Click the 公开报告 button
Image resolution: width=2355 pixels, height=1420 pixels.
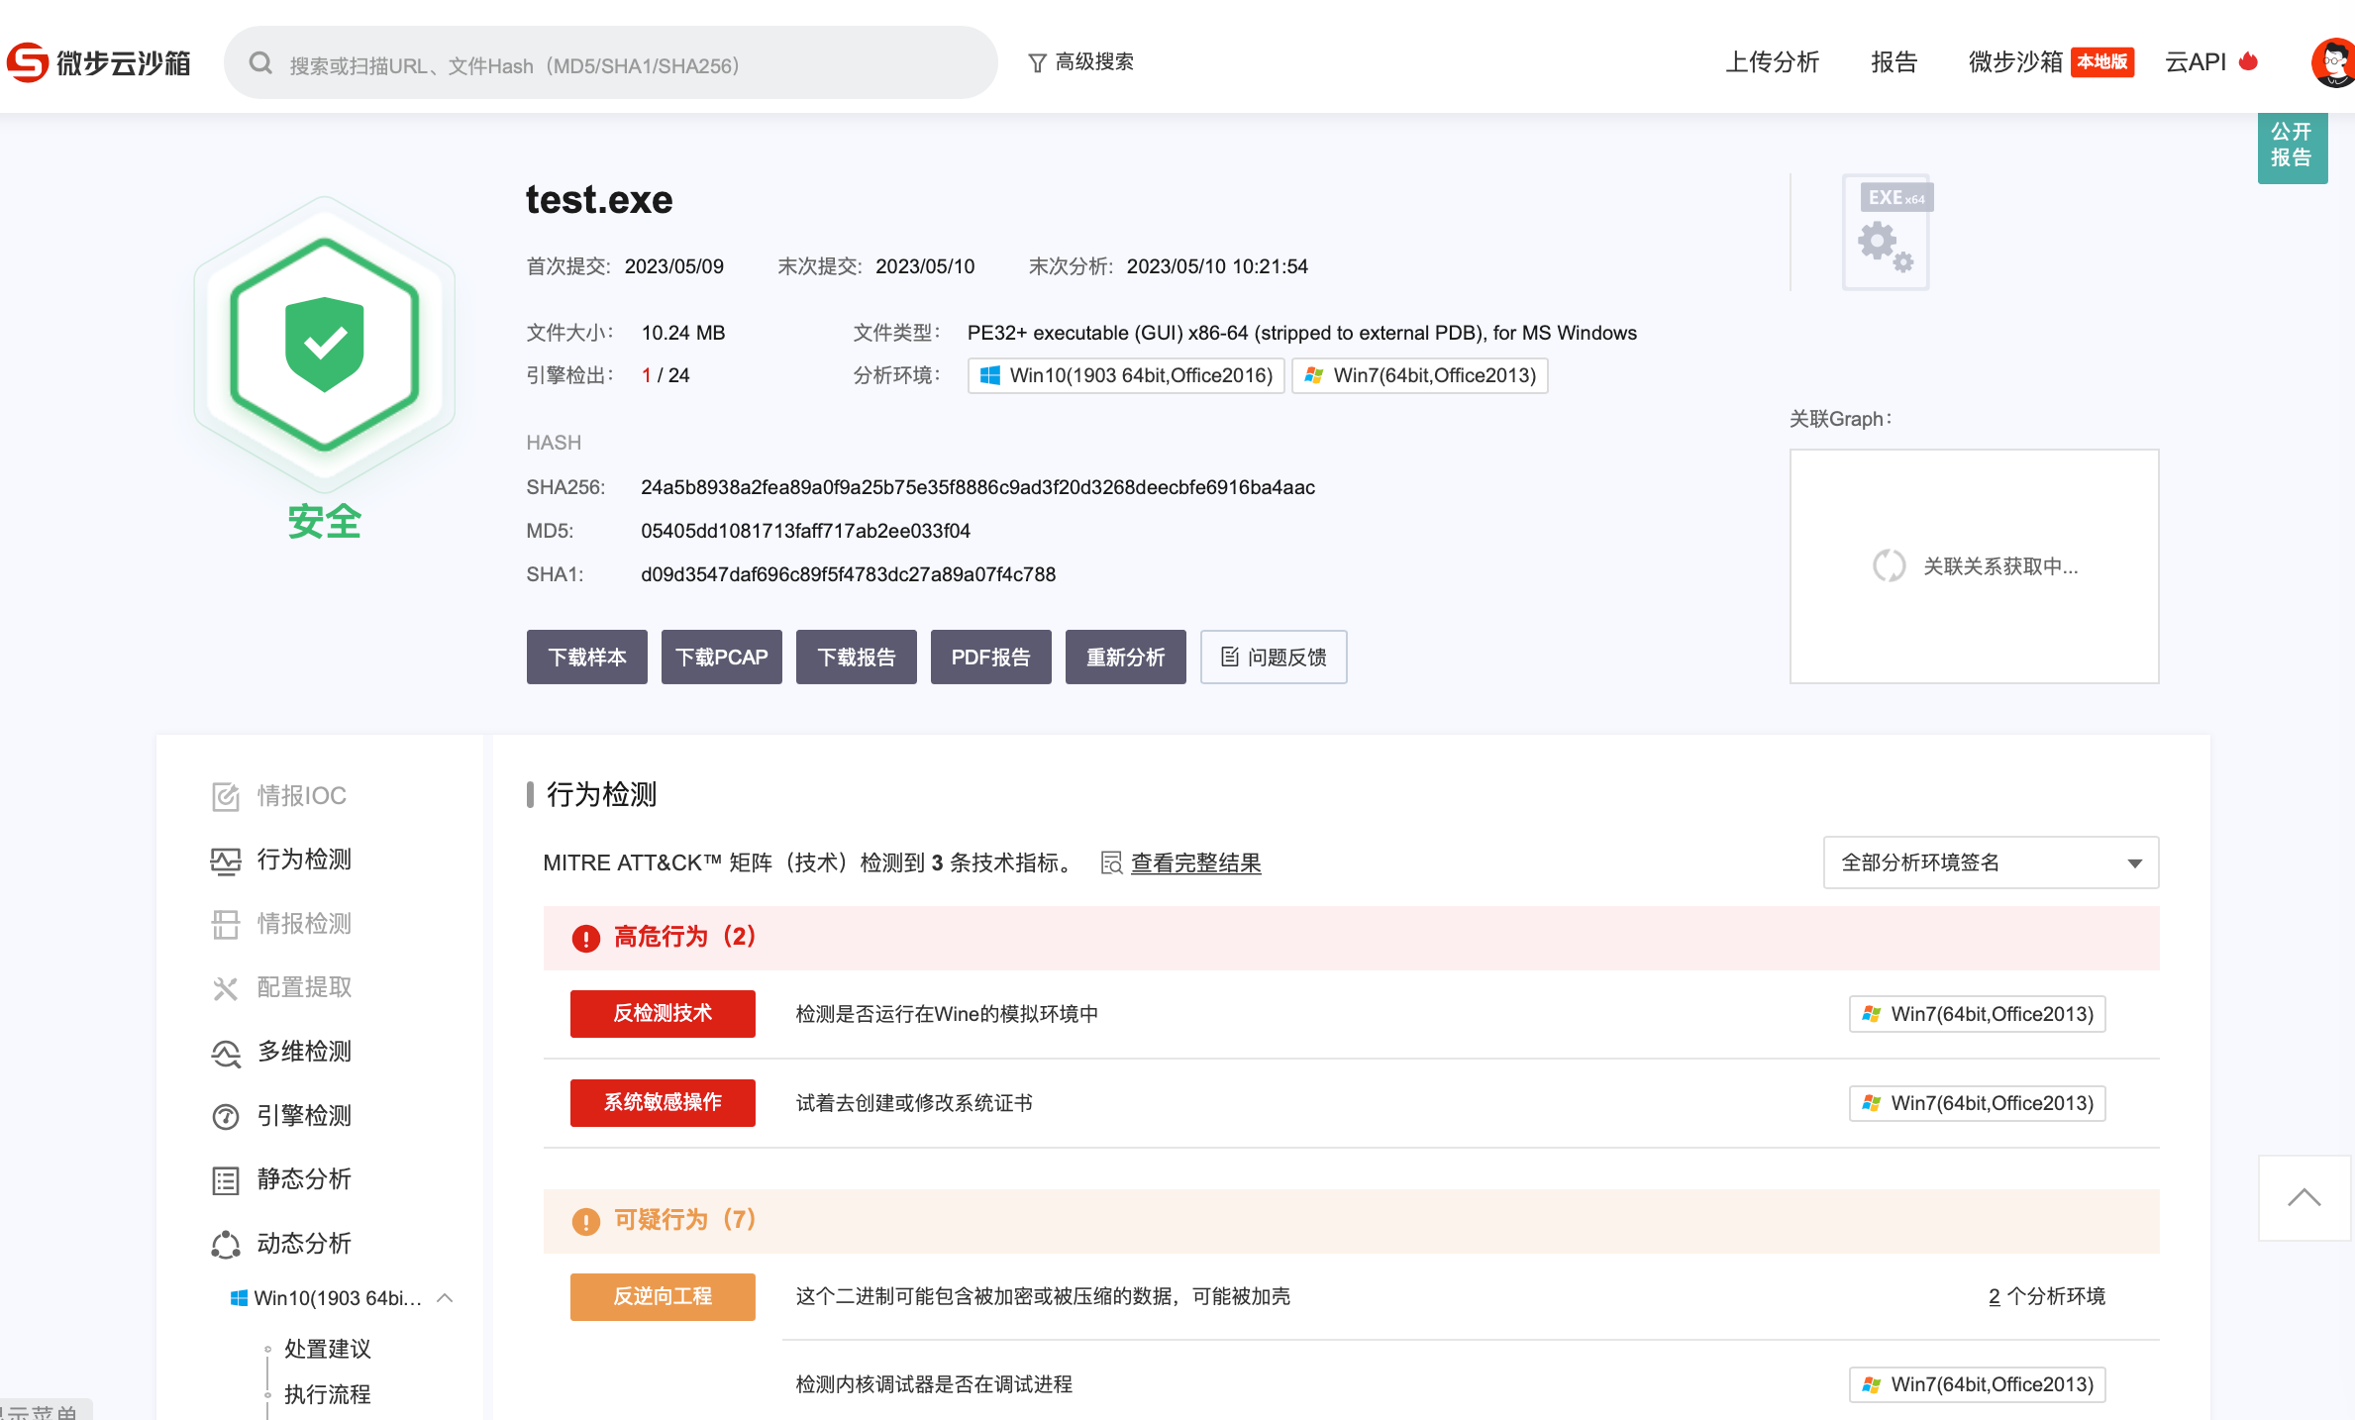click(2293, 147)
